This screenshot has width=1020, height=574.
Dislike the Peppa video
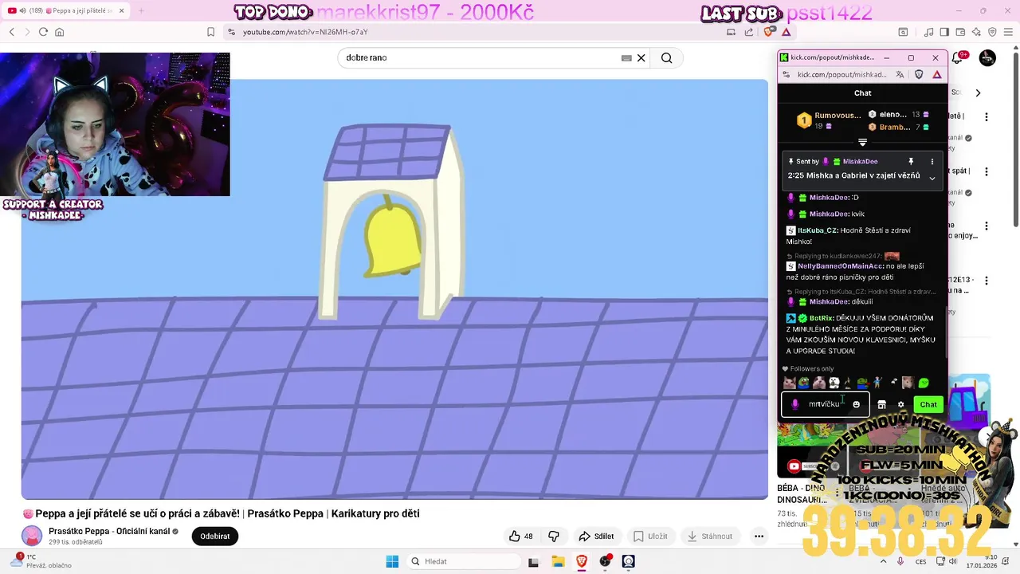554,537
